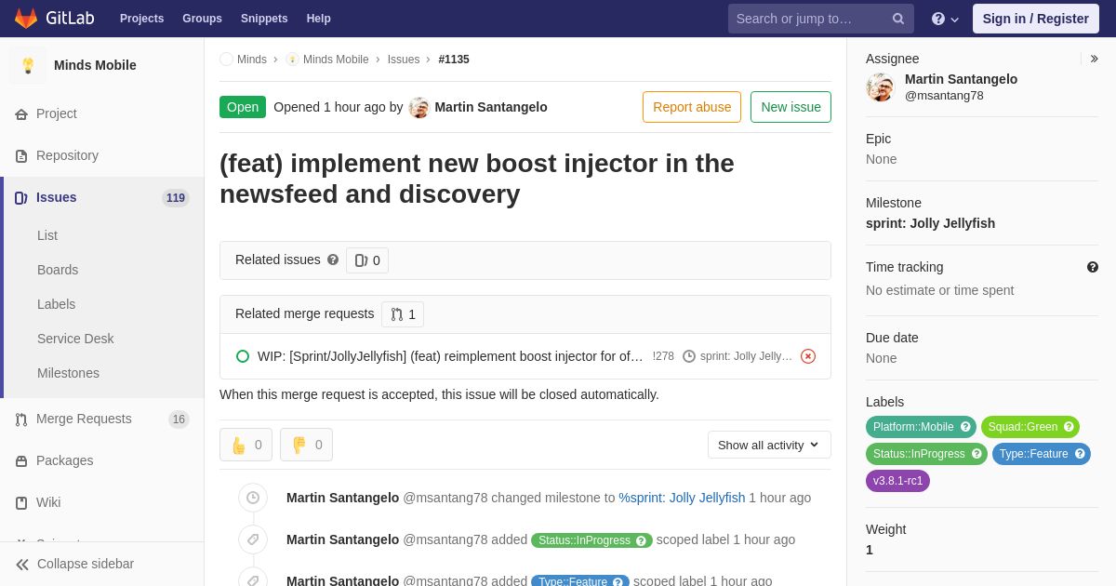The image size is (1116, 586).
Task: Click sprint: Jolly Jellyfish milestone in sidebar
Action: coord(930,223)
